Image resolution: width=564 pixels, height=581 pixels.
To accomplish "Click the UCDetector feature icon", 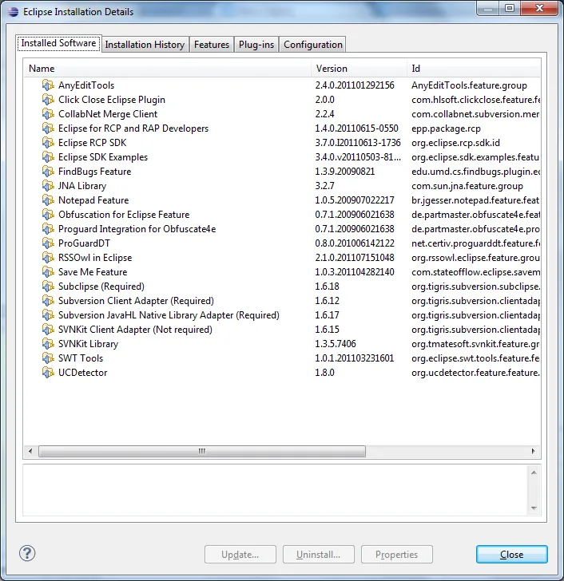I will click(x=47, y=373).
